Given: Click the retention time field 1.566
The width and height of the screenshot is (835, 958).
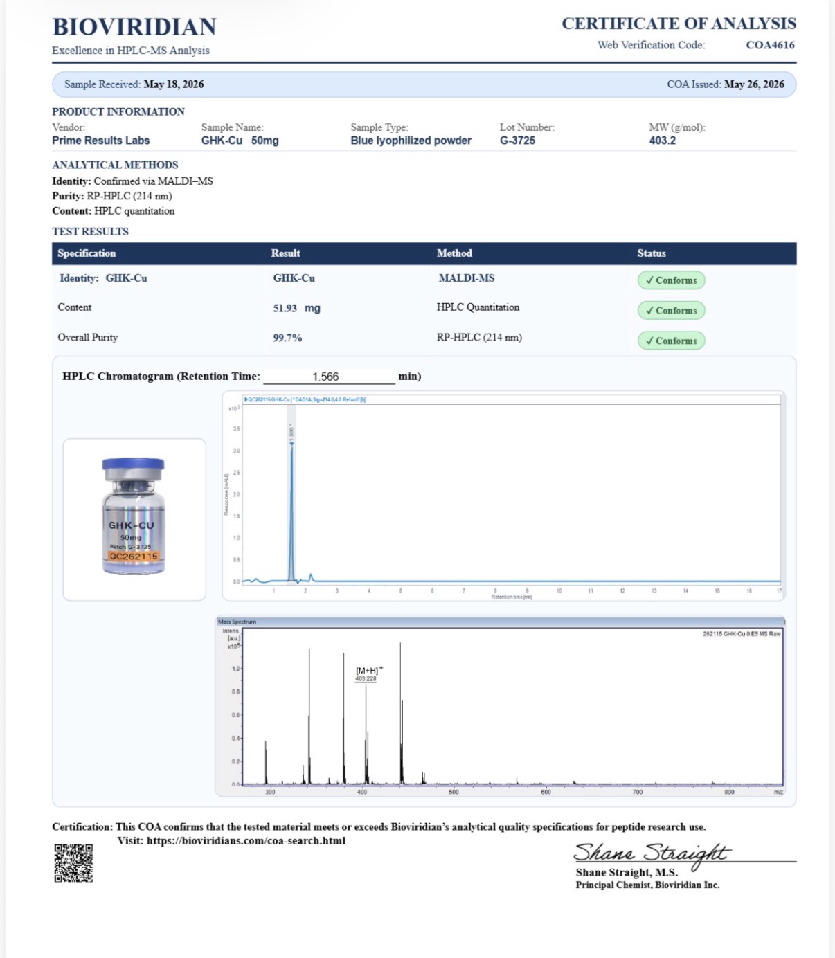Looking at the screenshot, I should [329, 377].
